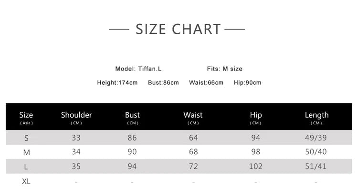Screen dimensions: 358x189
Task: Click the shoulder value 34
Action: [76, 152]
